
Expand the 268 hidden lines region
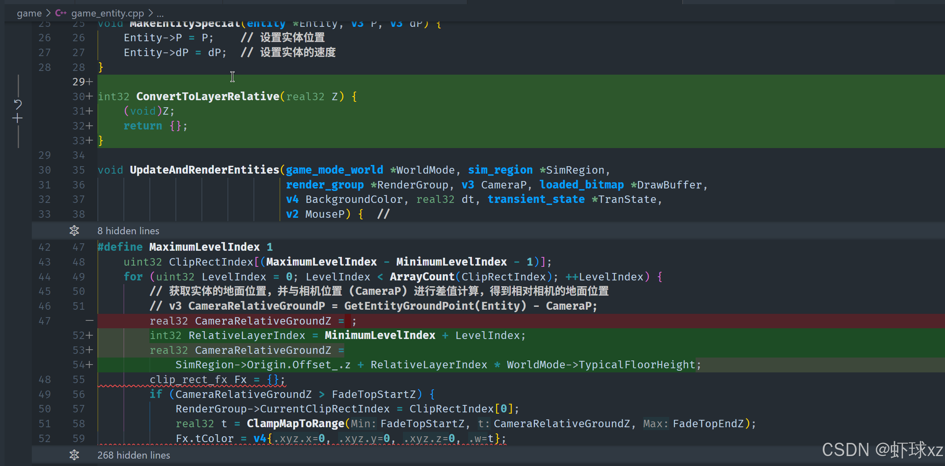pos(134,455)
